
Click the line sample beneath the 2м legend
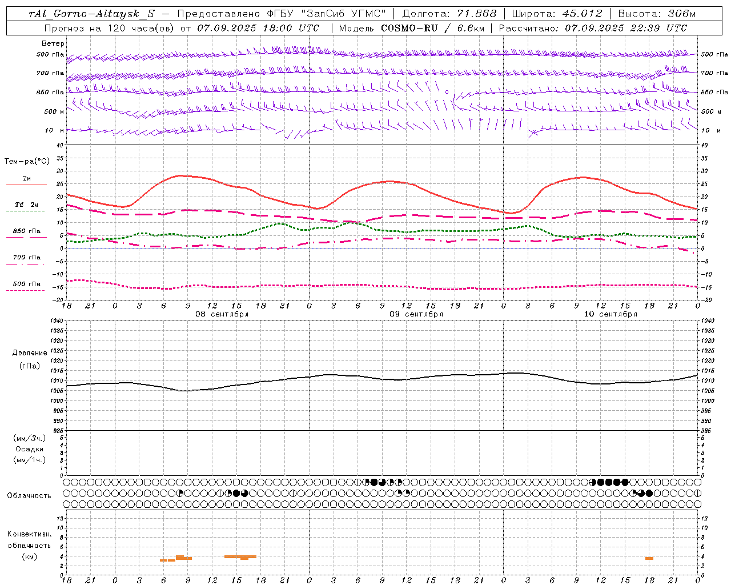[x=26, y=185]
